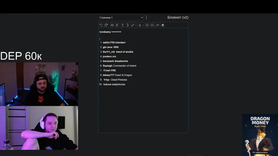The image size is (278, 156).
Task: Click the undo arrow in the toolbar
Action: coord(101,25)
